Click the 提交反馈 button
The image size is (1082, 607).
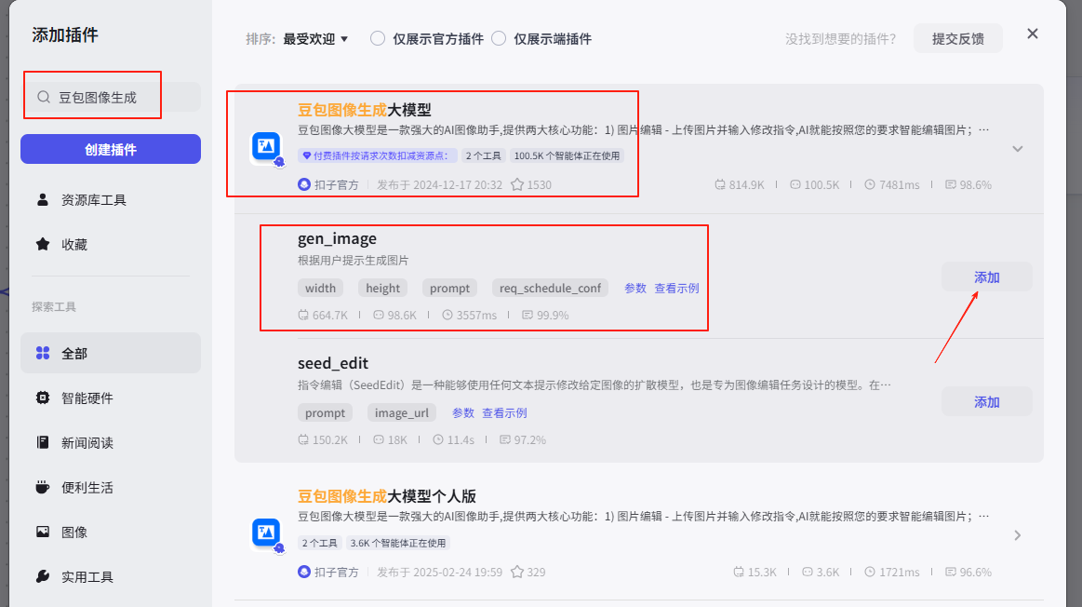pos(957,39)
